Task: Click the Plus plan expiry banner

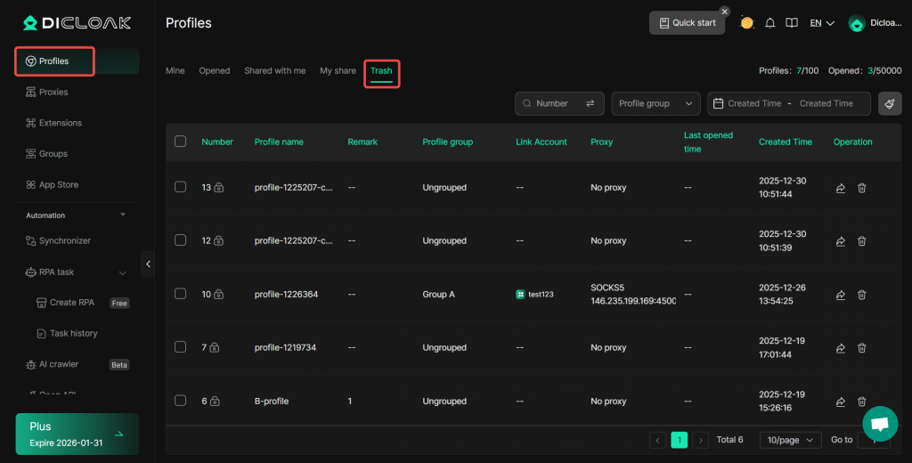Action: (x=77, y=434)
